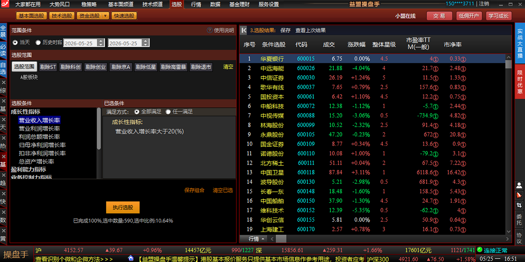
Task: Open the 技术选股 button
Action: (61, 16)
